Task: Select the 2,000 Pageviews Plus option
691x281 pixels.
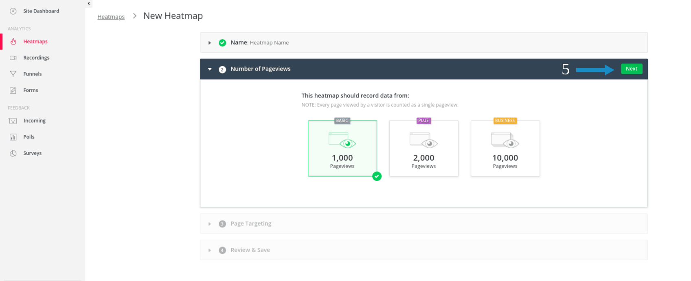Action: (x=424, y=148)
